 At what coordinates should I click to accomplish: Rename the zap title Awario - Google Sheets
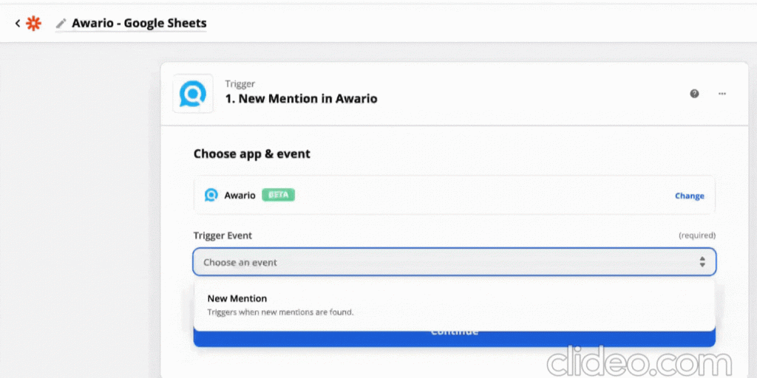coord(139,23)
